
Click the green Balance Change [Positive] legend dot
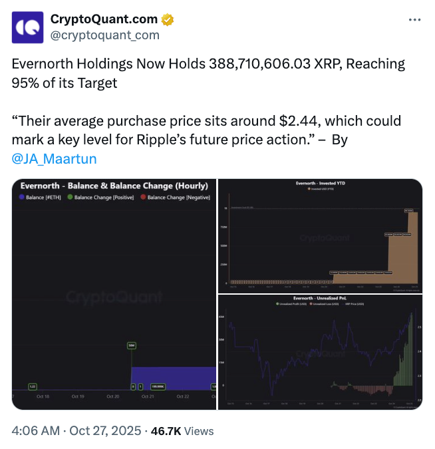coord(71,198)
